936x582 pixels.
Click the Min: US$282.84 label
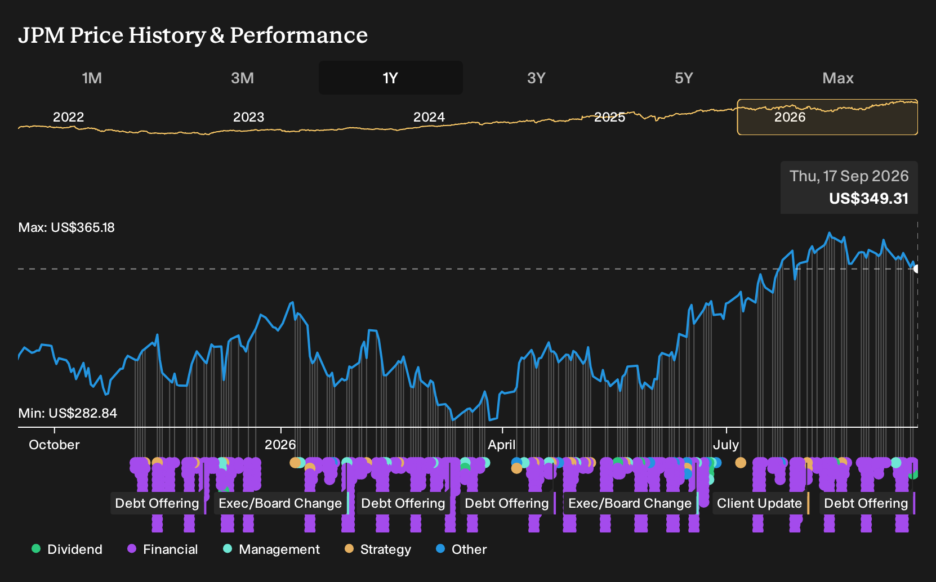[68, 413]
